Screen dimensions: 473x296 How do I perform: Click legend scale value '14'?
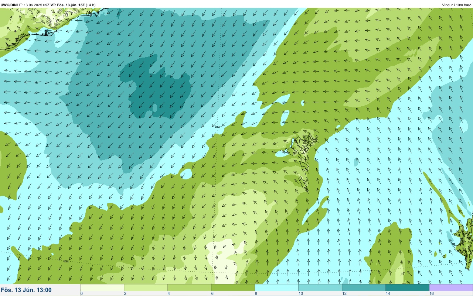click(388, 293)
